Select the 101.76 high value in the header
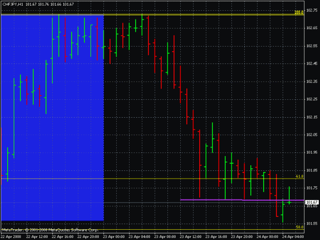The width and height of the screenshot is (320, 240). pyautogui.click(x=44, y=4)
